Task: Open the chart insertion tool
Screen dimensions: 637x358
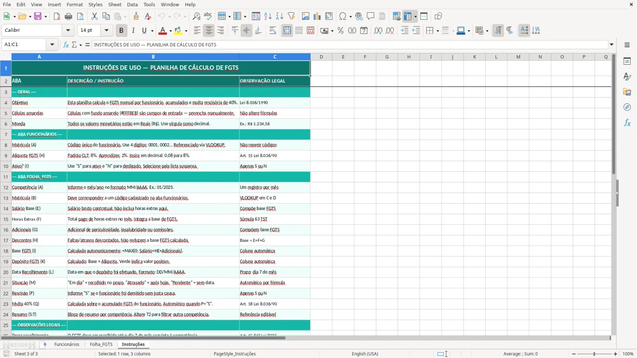Action: (317, 16)
